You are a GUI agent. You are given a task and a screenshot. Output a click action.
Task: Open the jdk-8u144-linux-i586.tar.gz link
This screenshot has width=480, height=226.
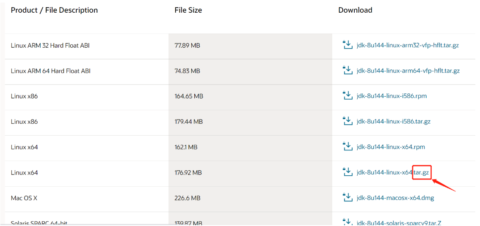tap(394, 122)
